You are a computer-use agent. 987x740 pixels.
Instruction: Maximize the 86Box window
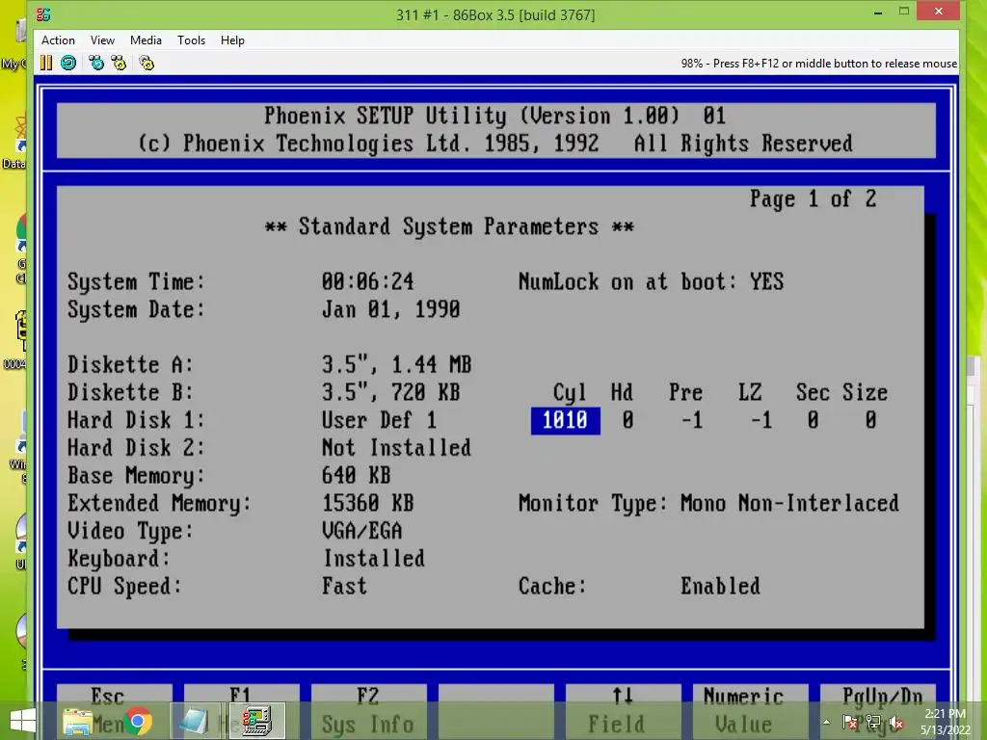(x=904, y=12)
